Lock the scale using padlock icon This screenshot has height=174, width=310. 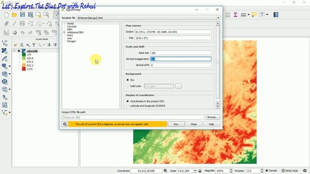click(x=200, y=171)
